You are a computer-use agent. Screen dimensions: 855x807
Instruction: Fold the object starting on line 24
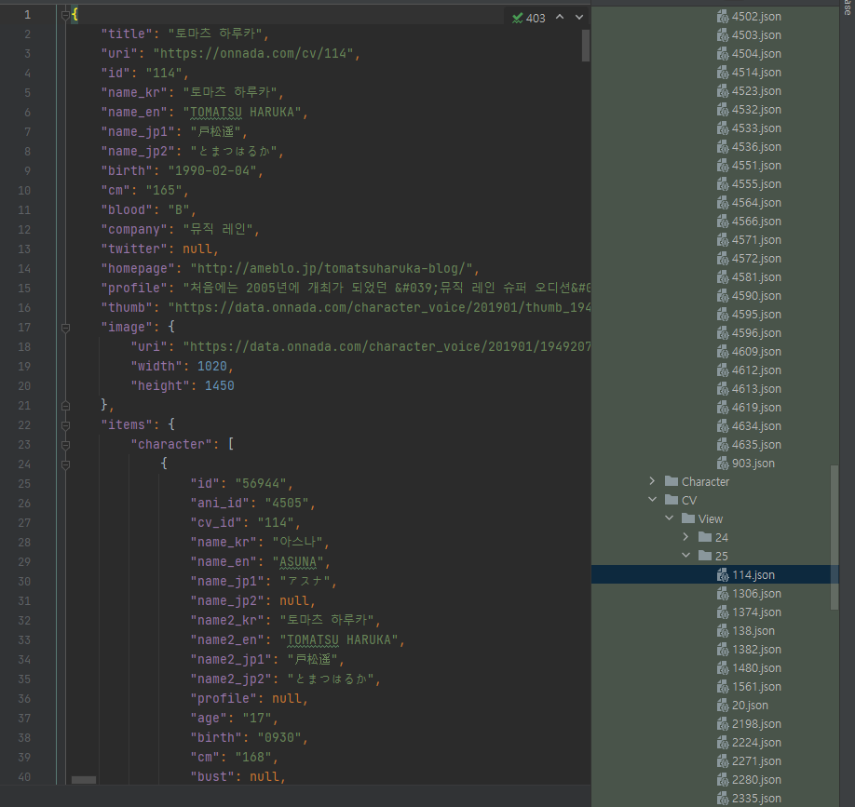click(65, 464)
